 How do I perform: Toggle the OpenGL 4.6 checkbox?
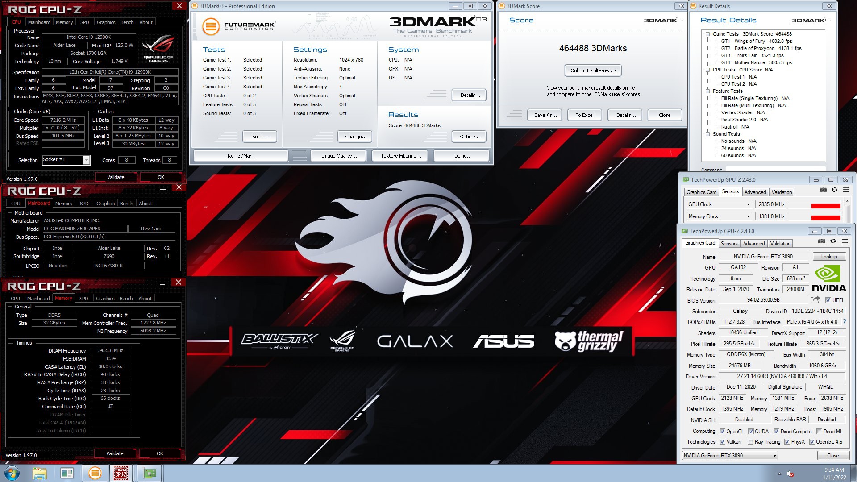[x=812, y=442]
